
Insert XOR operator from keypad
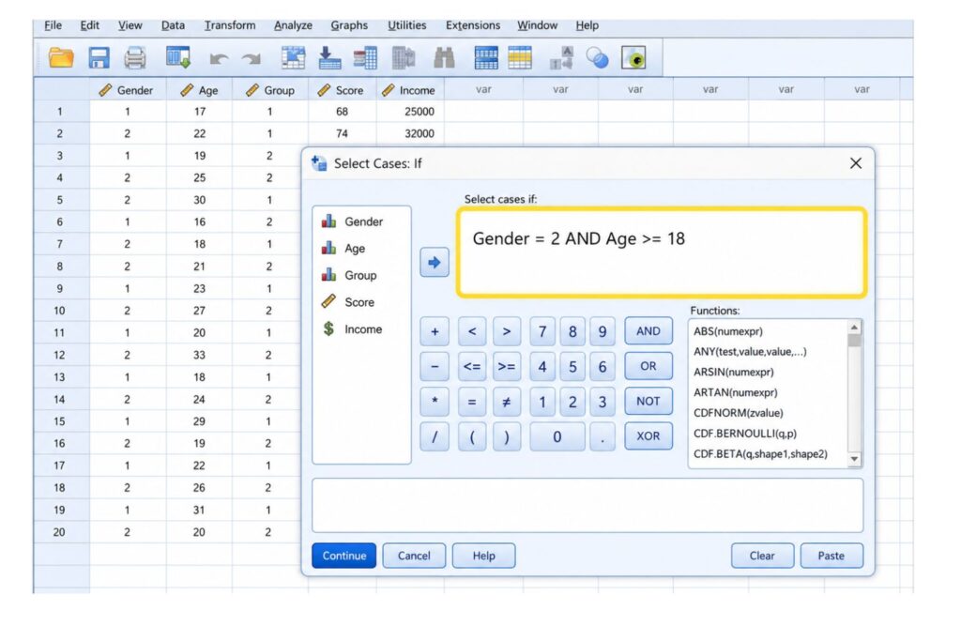click(x=648, y=435)
